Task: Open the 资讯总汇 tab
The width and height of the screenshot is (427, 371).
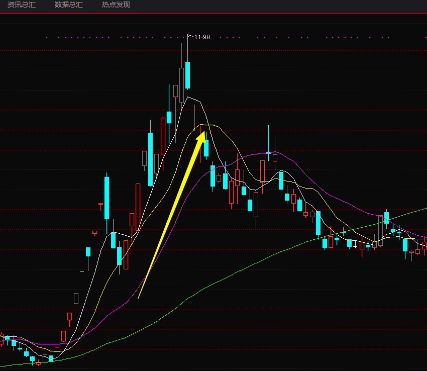Action: [22, 5]
